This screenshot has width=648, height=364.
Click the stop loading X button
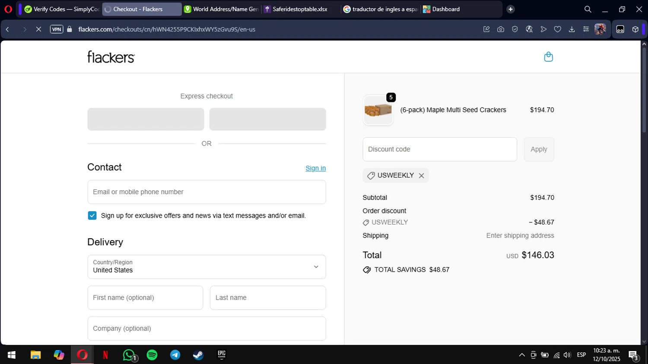(38, 29)
